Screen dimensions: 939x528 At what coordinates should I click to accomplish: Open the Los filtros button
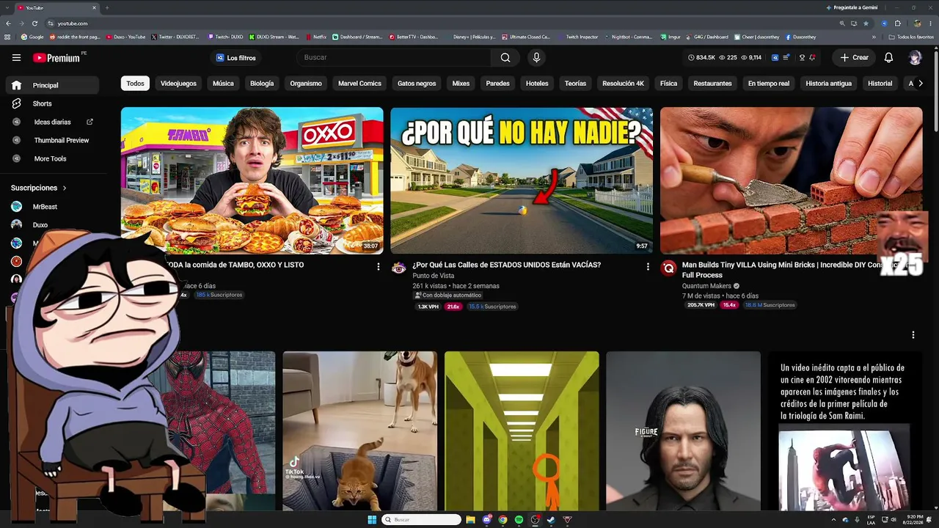click(235, 57)
